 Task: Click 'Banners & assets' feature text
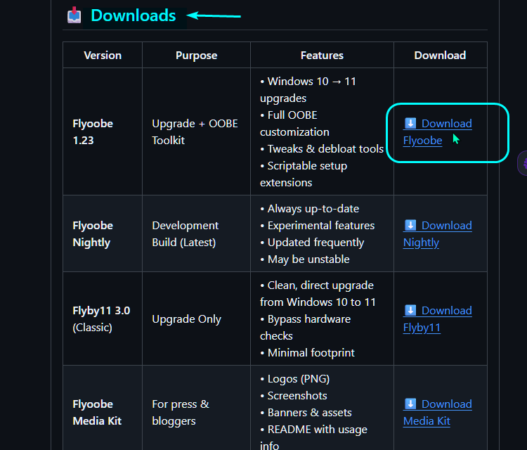coord(306,412)
